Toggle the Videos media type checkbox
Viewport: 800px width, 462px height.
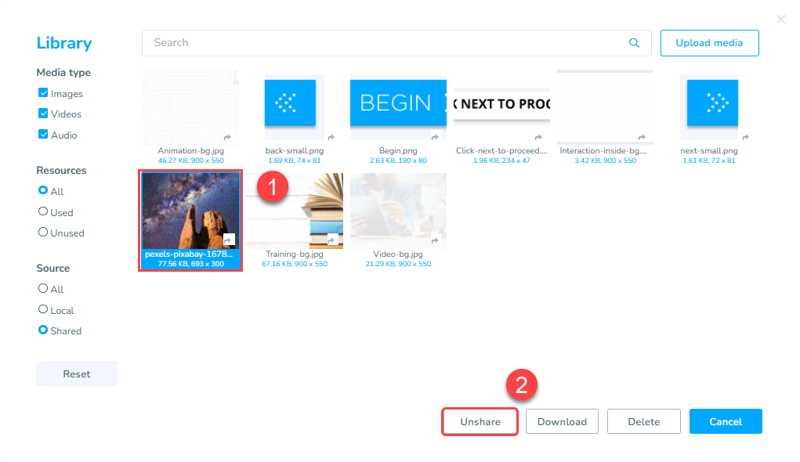(x=44, y=114)
